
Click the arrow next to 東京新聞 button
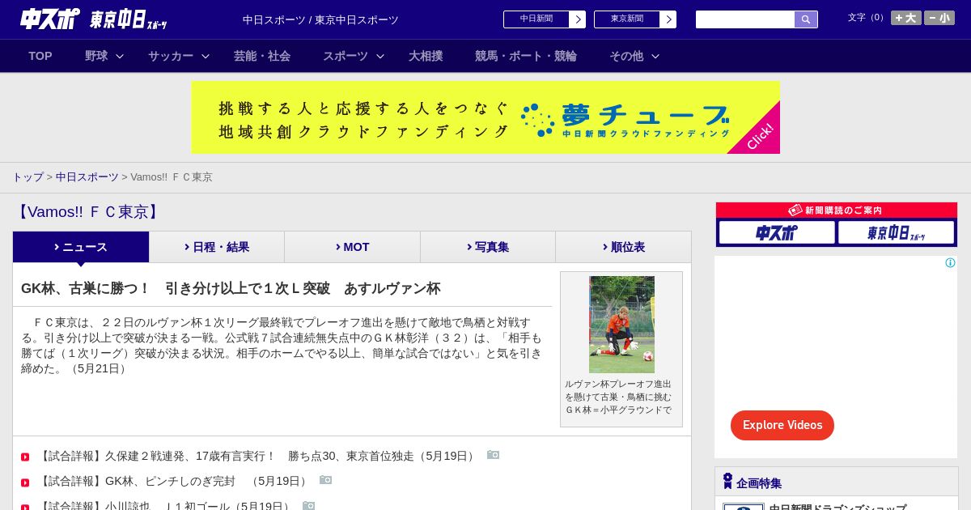(668, 19)
